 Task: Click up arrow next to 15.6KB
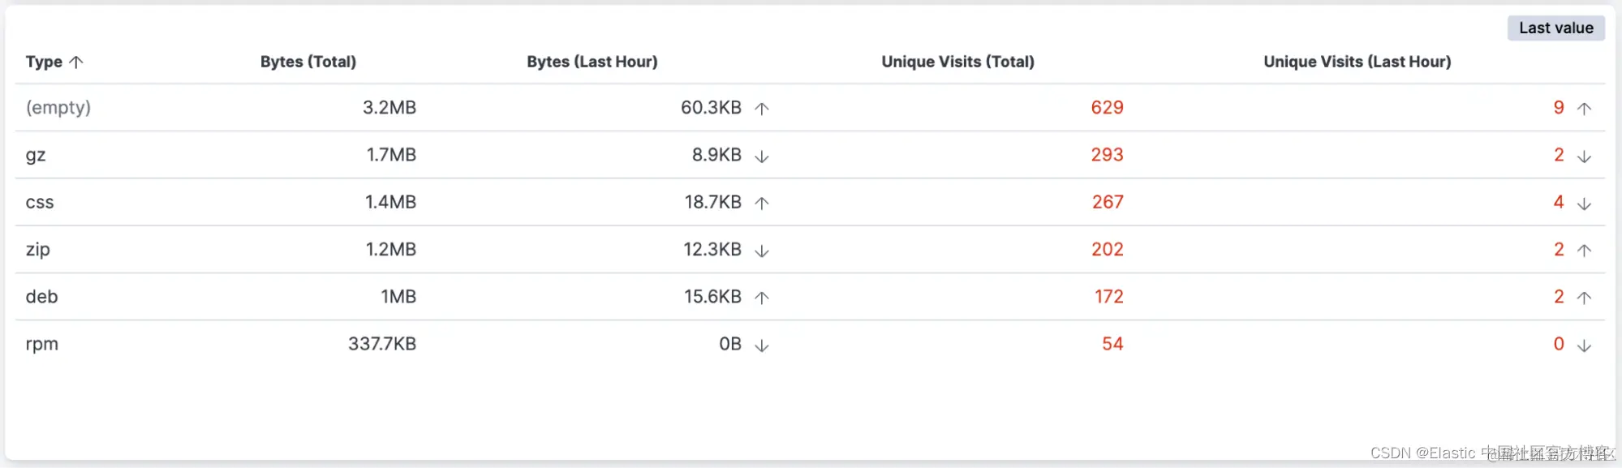click(761, 298)
